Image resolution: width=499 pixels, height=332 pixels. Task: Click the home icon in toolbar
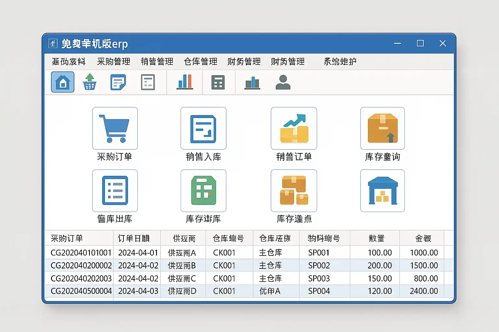coord(63,82)
